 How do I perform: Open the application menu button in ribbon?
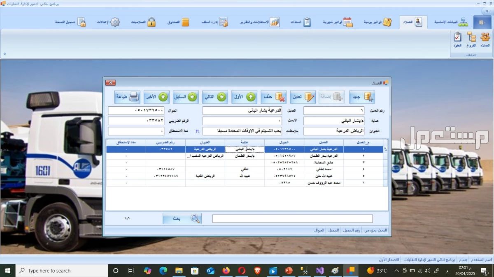pyautogui.click(x=482, y=22)
